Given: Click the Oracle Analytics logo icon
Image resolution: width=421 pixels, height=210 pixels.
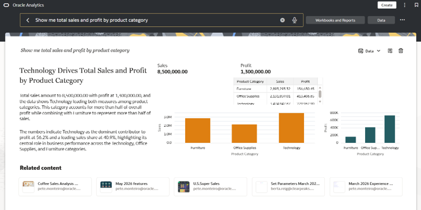Looking at the screenshot, I should coord(6,5).
